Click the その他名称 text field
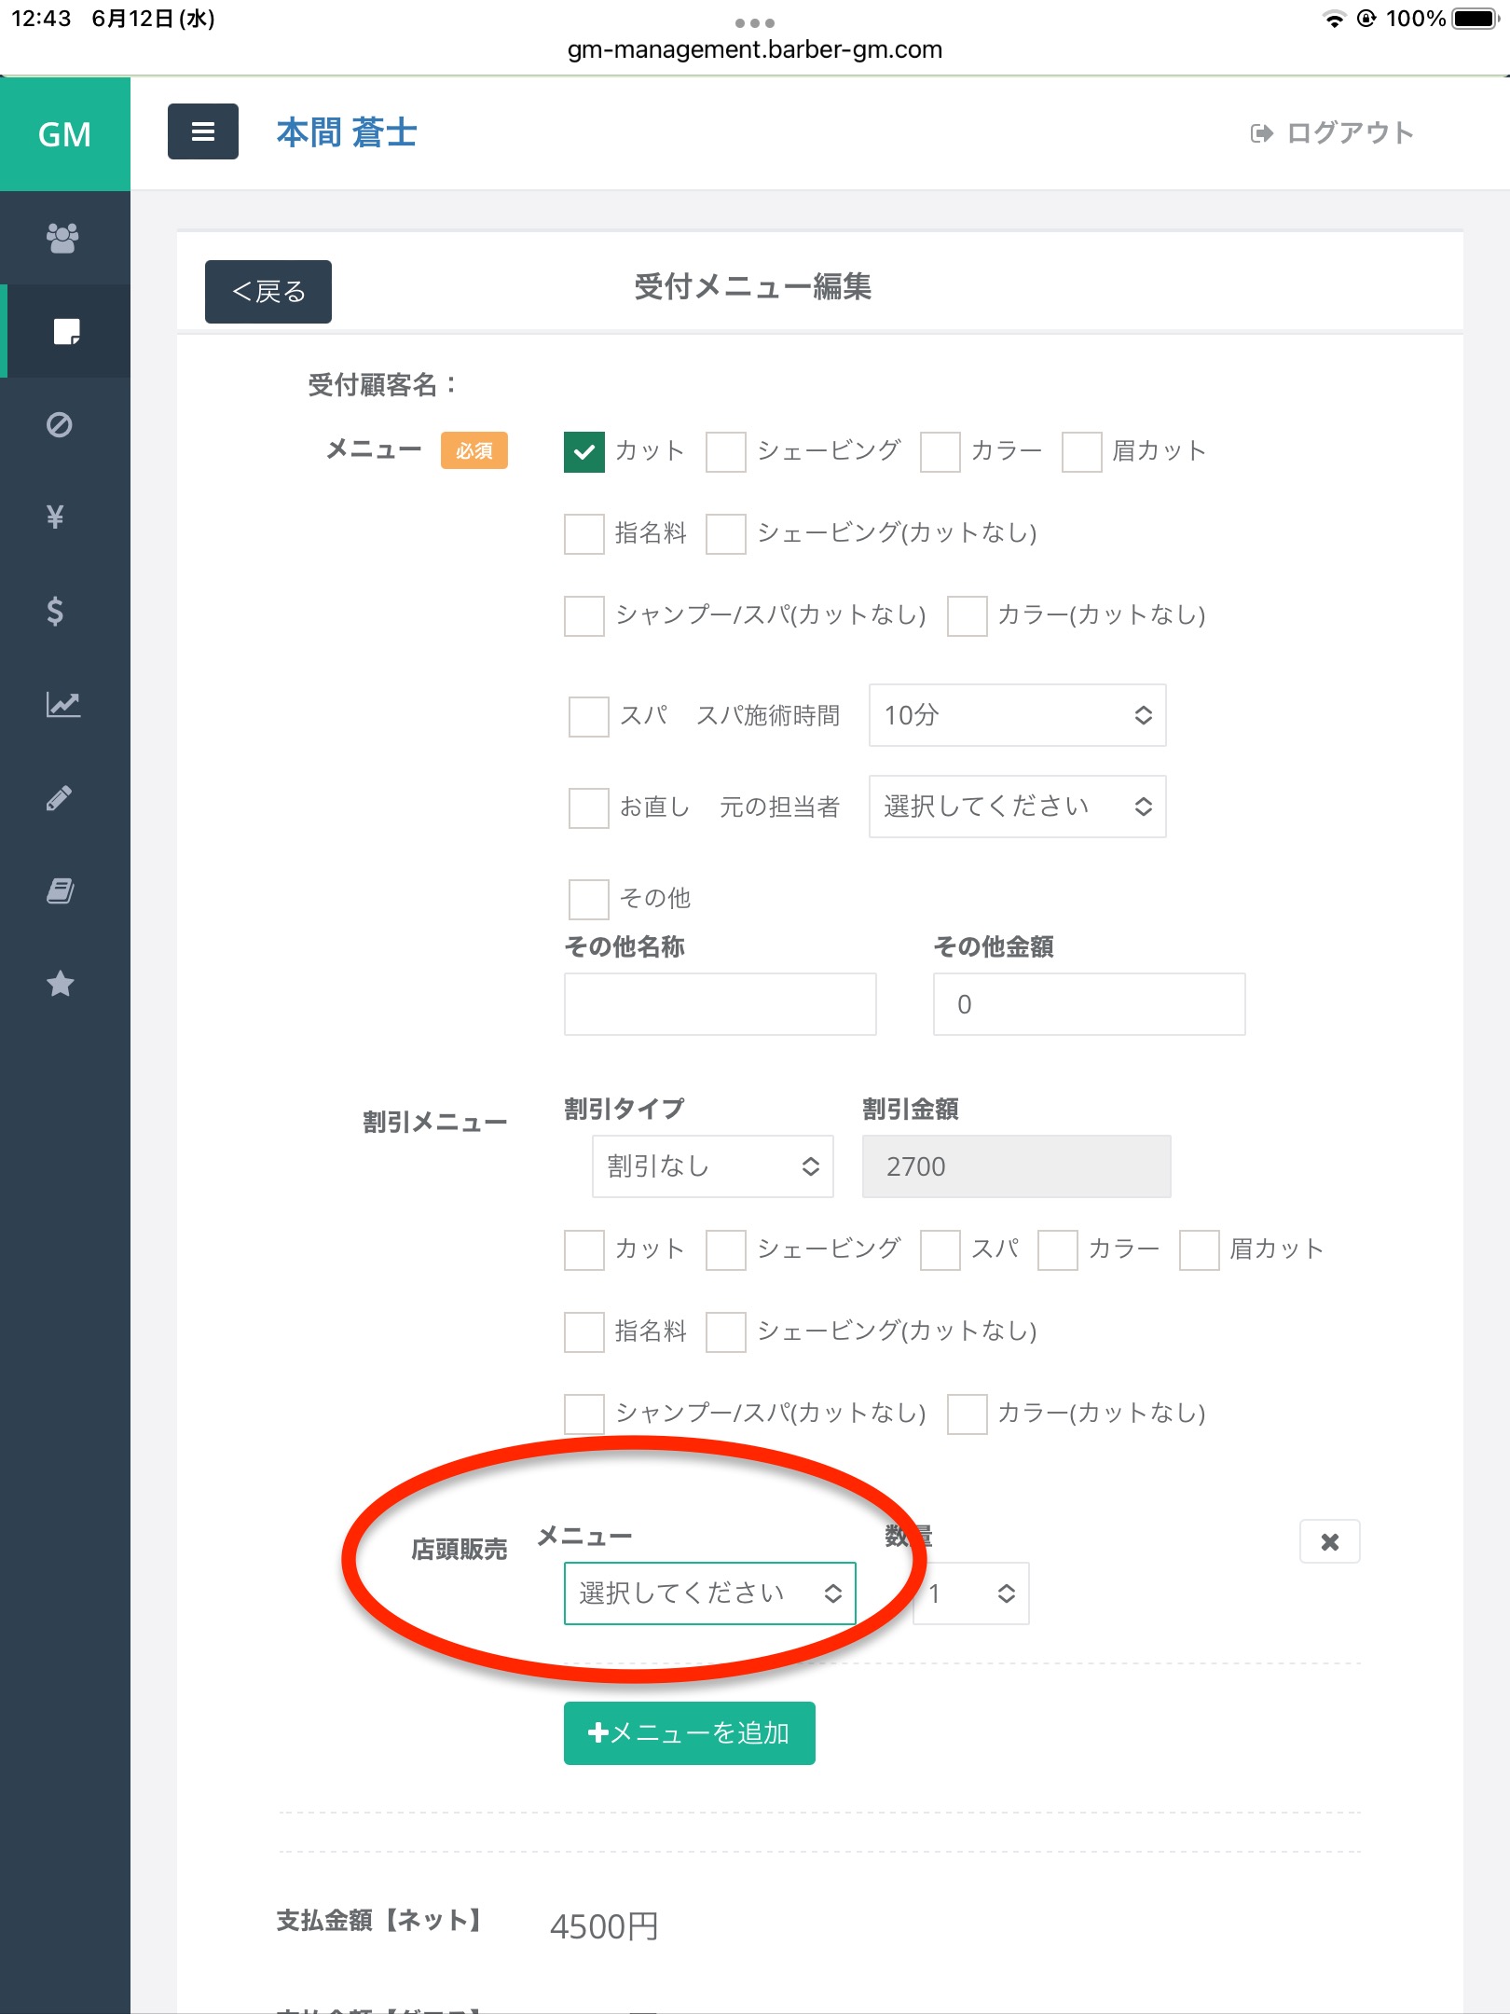This screenshot has height=2014, width=1510. pos(720,1004)
